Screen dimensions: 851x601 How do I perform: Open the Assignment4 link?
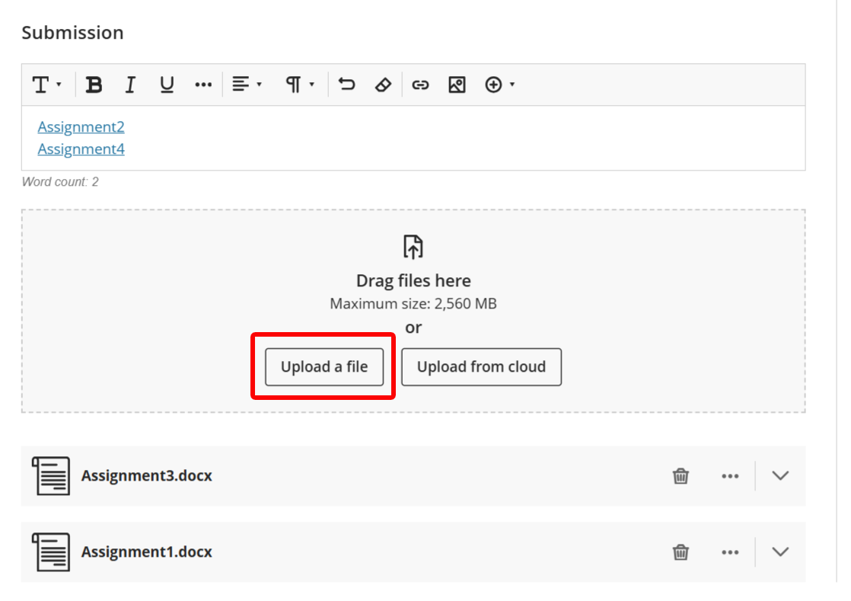(x=81, y=149)
